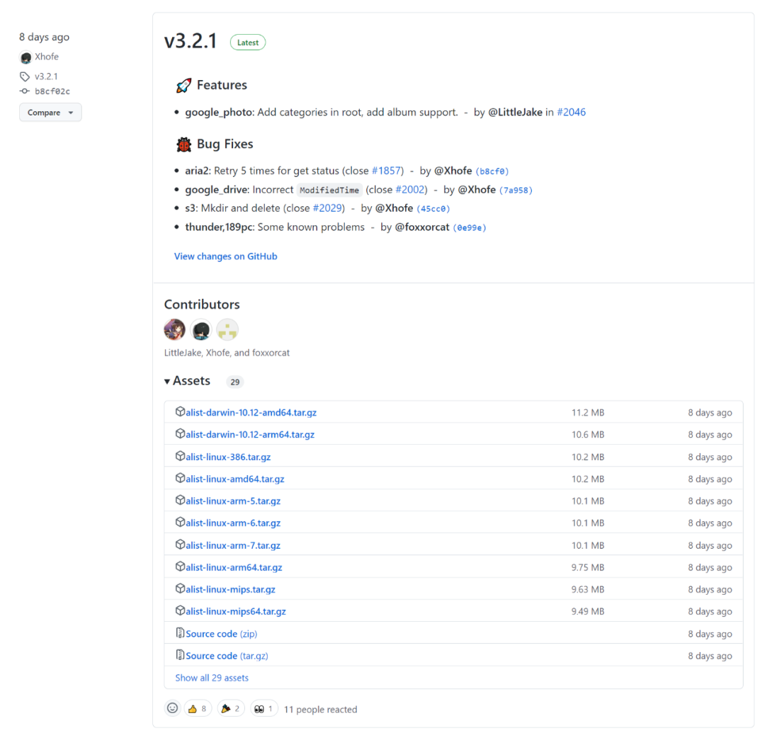Click package icon for alist-linux-arm-7
Image resolution: width=765 pixels, height=740 pixels.
(x=180, y=545)
